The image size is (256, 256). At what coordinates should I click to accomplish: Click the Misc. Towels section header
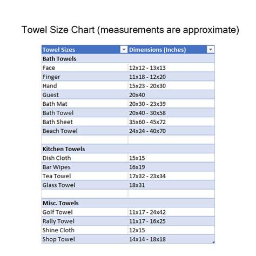point(128,203)
